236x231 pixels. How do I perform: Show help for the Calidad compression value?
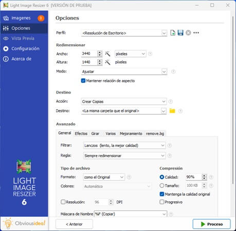point(211,177)
